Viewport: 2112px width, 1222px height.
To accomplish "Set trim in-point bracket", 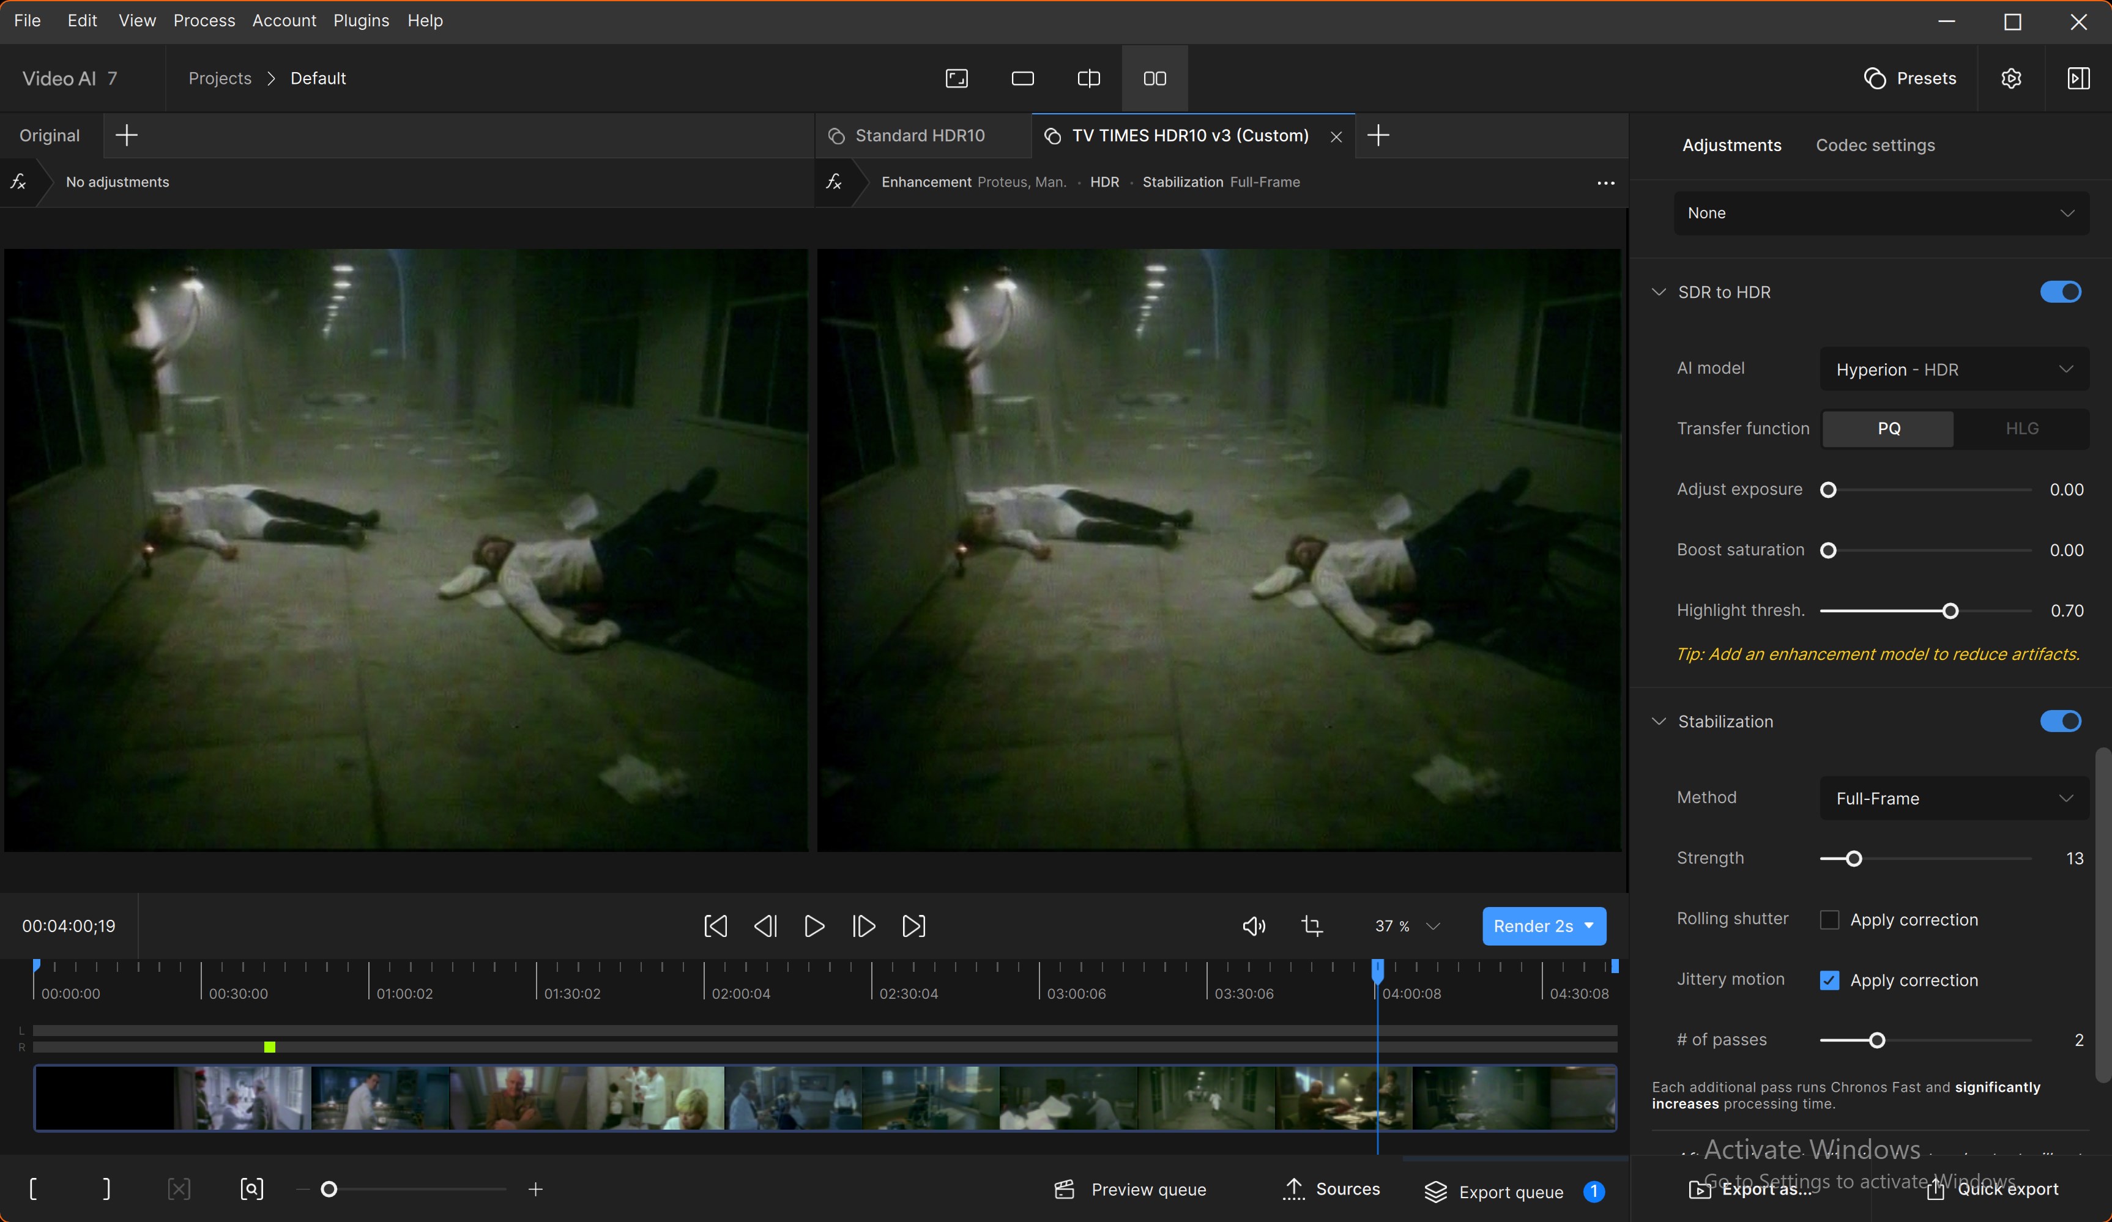I will tap(34, 1188).
